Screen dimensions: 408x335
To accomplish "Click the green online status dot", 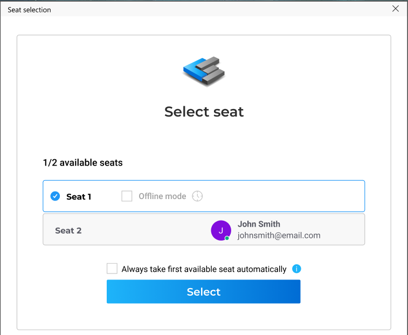I will pos(227,238).
